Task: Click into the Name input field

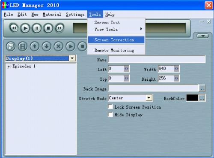Action: pyautogui.click(x=157, y=59)
